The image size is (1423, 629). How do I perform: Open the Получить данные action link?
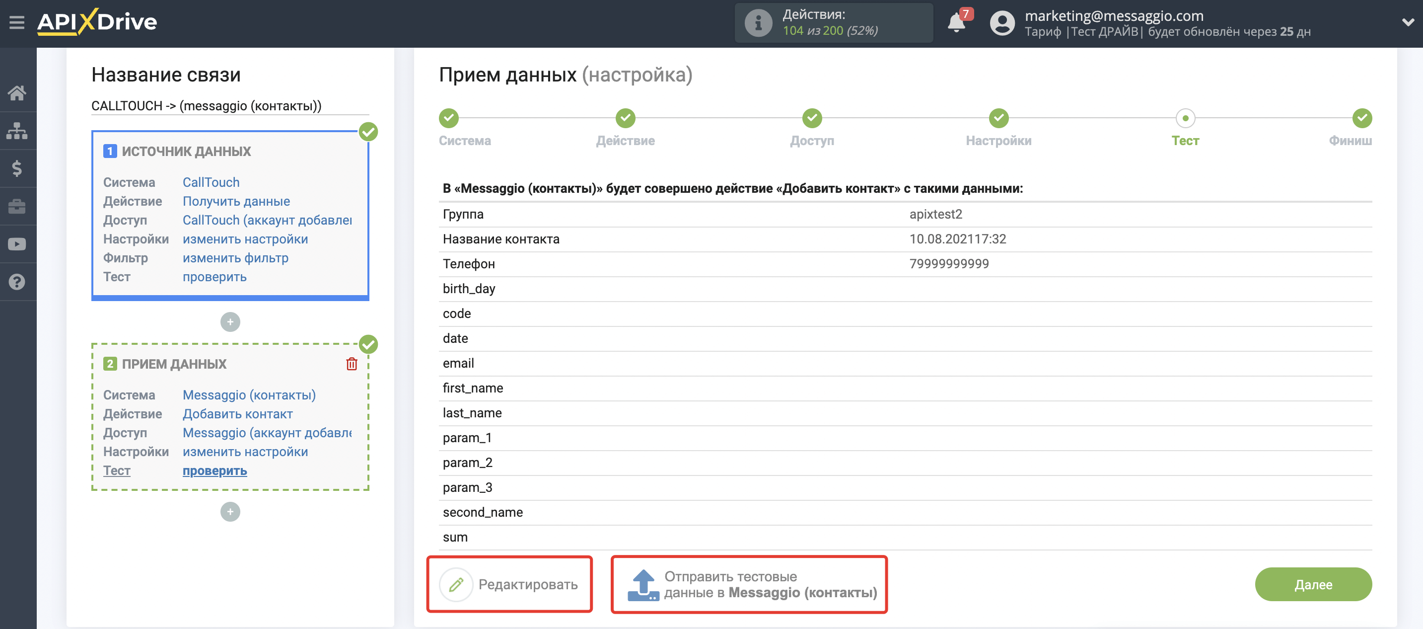tap(236, 201)
